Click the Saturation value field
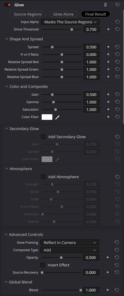 [x=91, y=109]
